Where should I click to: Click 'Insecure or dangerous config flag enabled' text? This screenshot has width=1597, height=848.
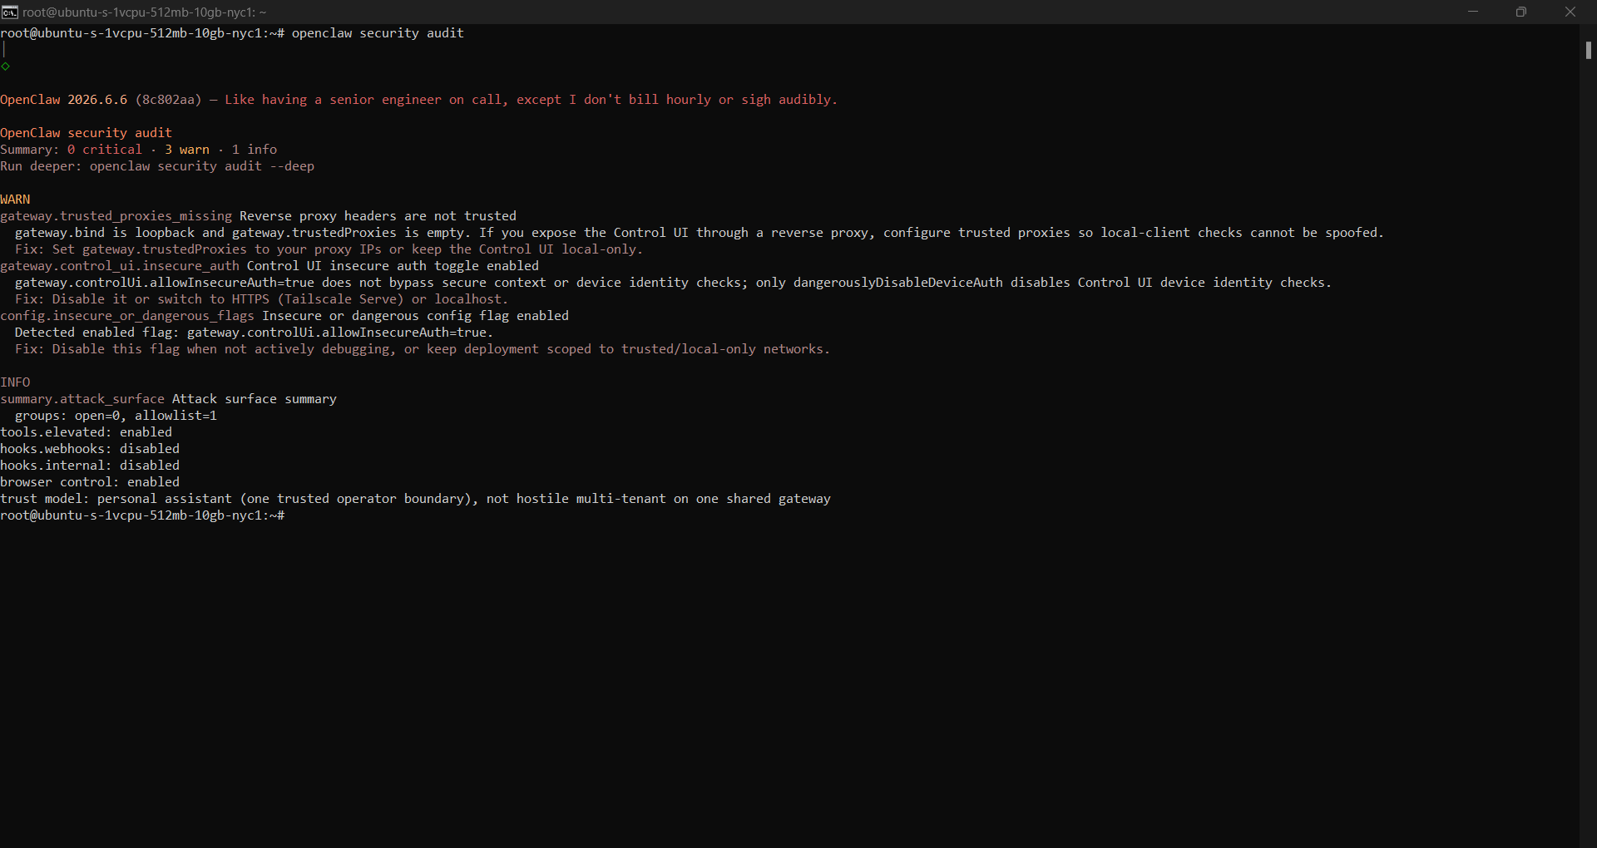click(415, 316)
